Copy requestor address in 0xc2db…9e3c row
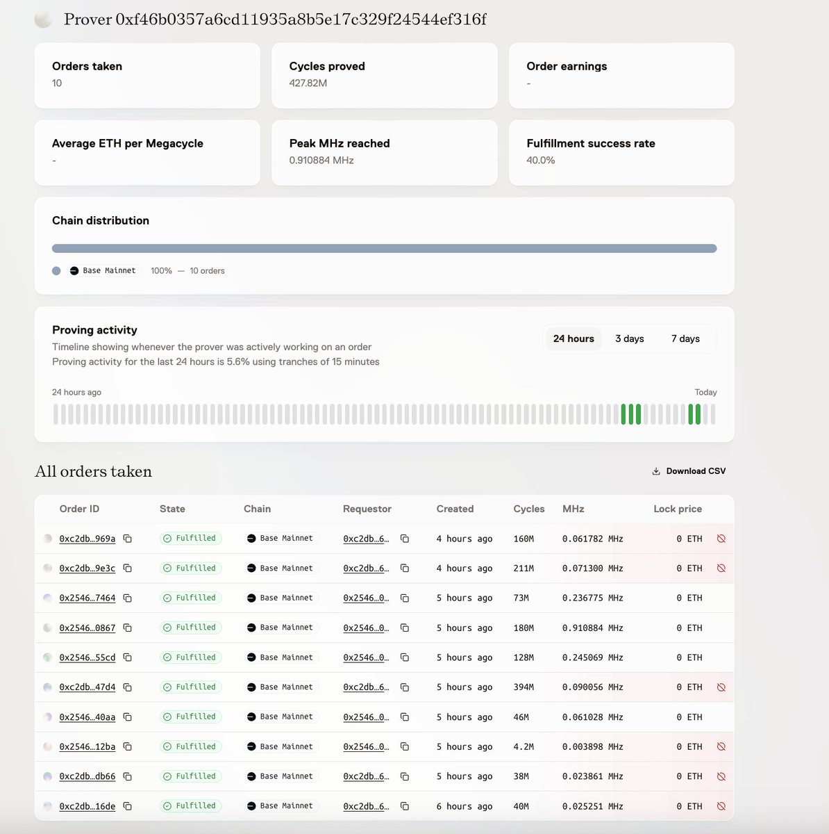 (x=405, y=568)
